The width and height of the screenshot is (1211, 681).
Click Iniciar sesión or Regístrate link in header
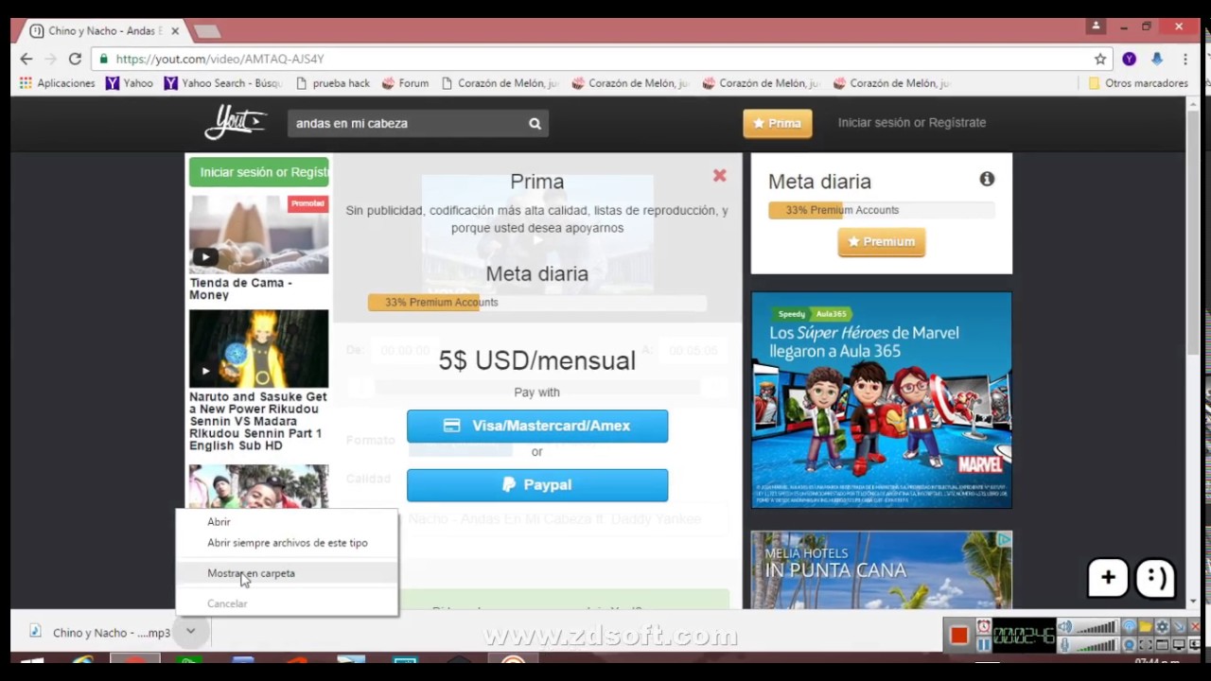click(x=912, y=122)
